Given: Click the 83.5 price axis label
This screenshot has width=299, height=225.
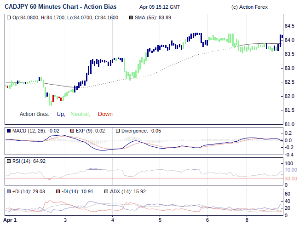Looking at the screenshot, I should [x=289, y=54].
